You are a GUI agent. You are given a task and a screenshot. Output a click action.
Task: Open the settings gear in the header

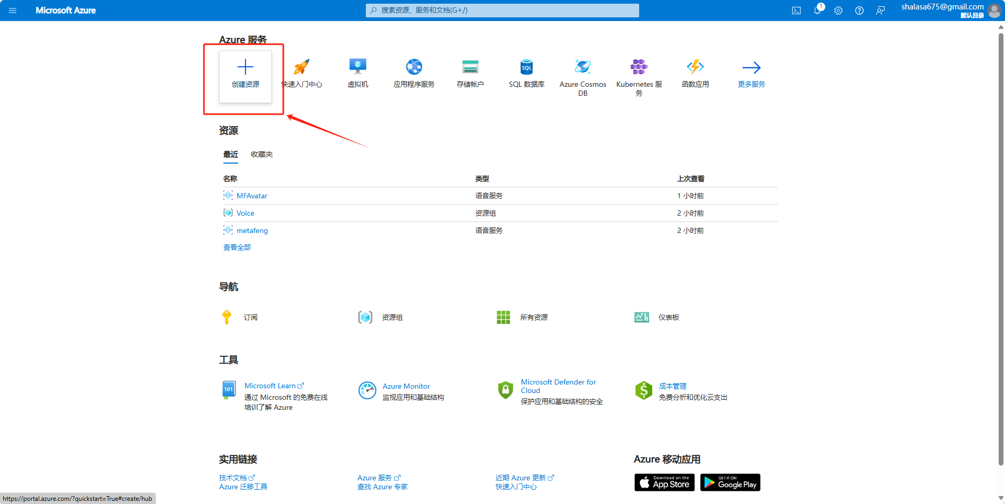click(x=838, y=11)
